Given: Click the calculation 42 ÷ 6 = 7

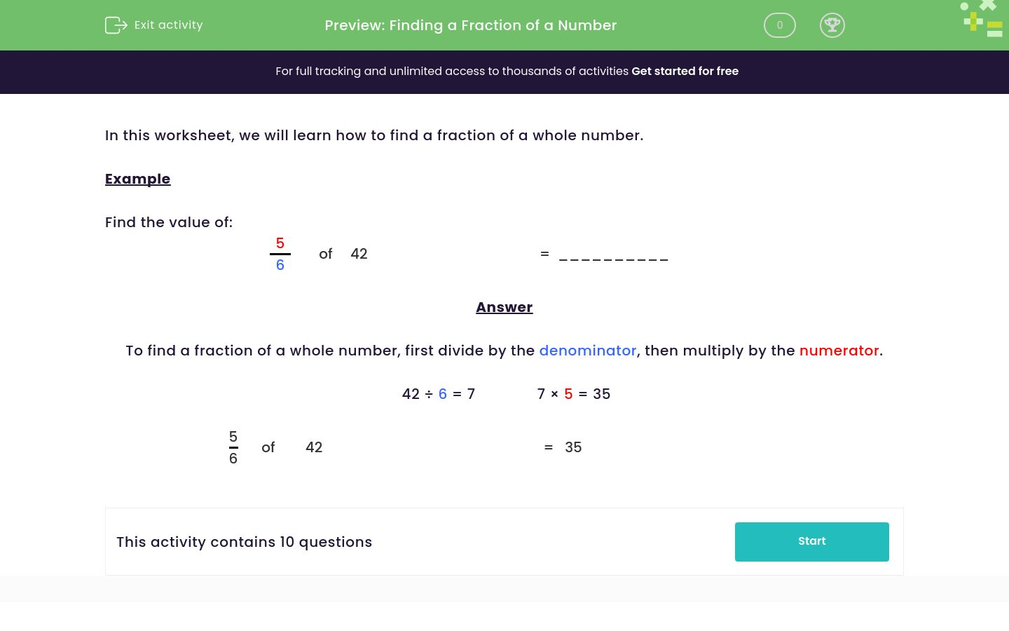Looking at the screenshot, I should tap(438, 394).
